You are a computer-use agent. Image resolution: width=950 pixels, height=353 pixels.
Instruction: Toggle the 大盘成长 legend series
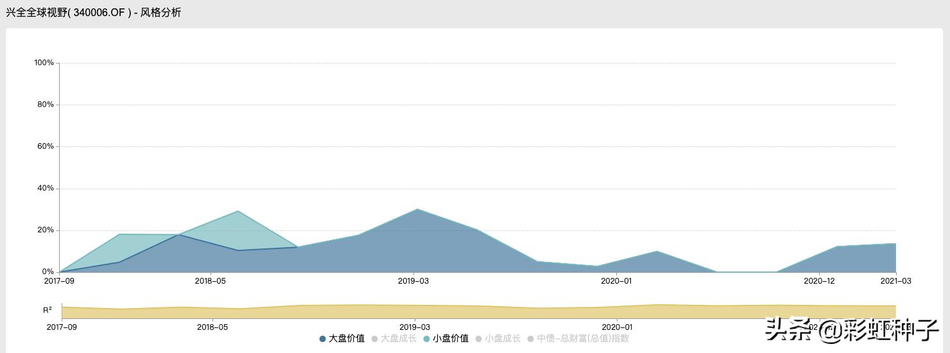click(394, 338)
